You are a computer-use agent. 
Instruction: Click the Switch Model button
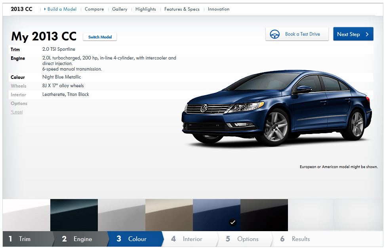[x=100, y=37]
